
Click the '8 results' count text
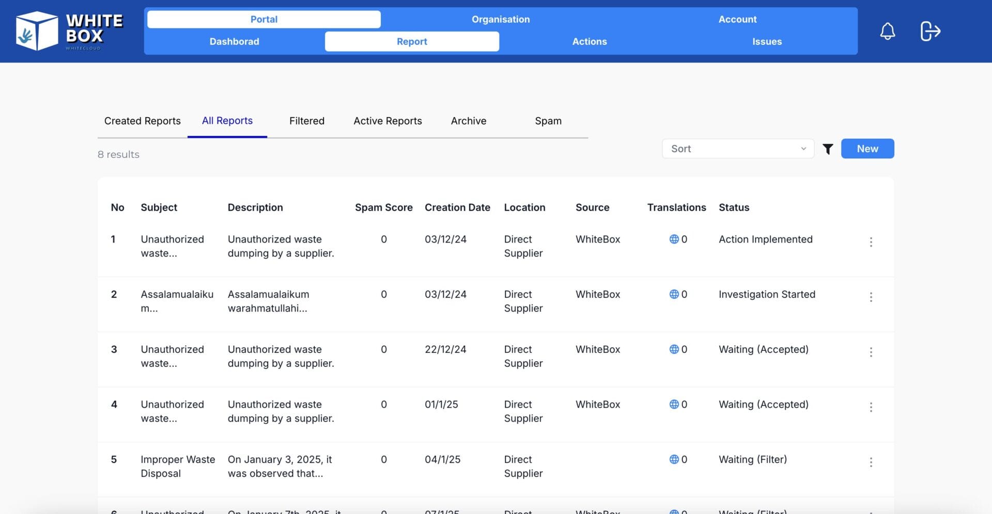coord(118,154)
